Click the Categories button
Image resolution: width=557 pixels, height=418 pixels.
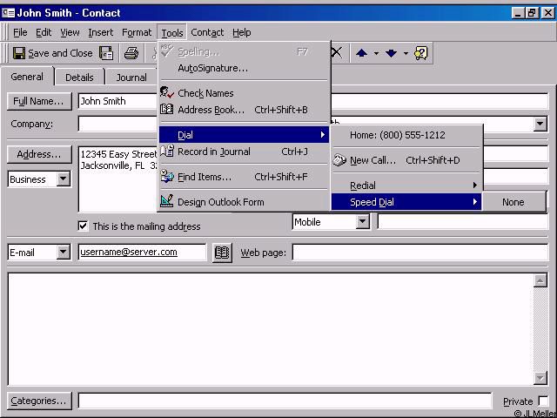(38, 401)
